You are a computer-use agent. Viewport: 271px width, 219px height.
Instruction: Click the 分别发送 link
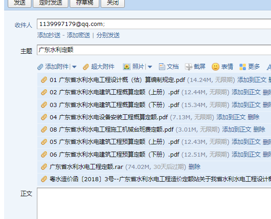(108, 35)
